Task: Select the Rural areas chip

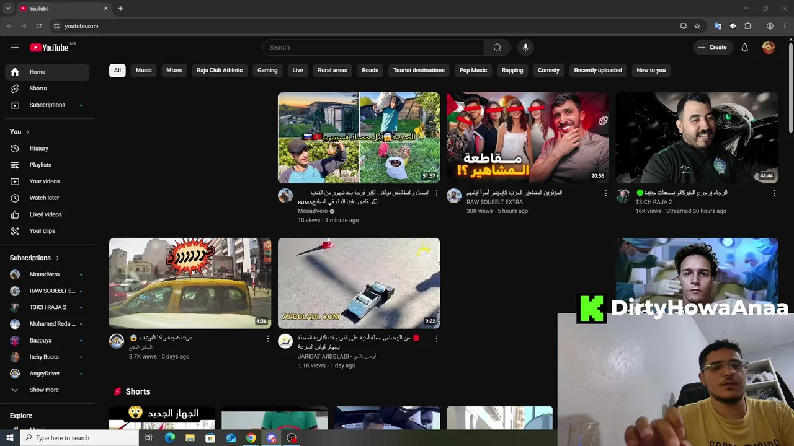Action: point(332,71)
